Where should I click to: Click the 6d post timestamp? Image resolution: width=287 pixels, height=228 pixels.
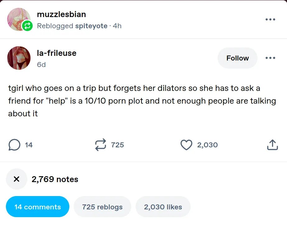point(41,65)
